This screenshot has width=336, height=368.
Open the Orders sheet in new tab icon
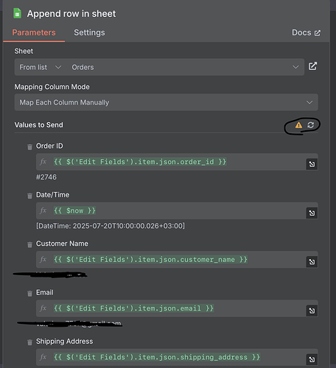(312, 66)
